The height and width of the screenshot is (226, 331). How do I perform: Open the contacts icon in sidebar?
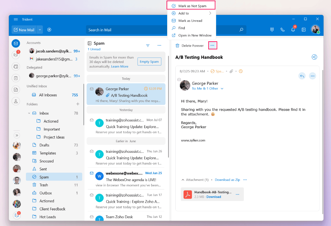coord(16,102)
